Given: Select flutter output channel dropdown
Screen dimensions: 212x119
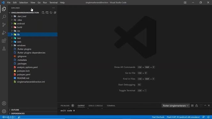Looking at the screenshot, I should click(x=176, y=106).
